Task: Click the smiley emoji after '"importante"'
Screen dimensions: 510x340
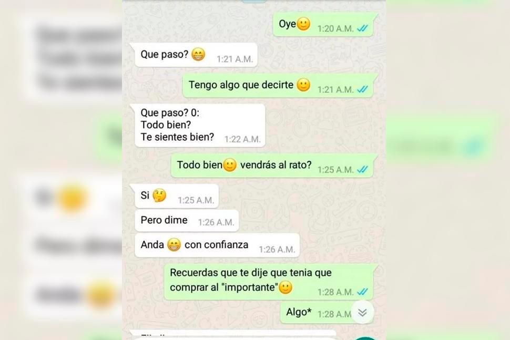Action: [285, 287]
